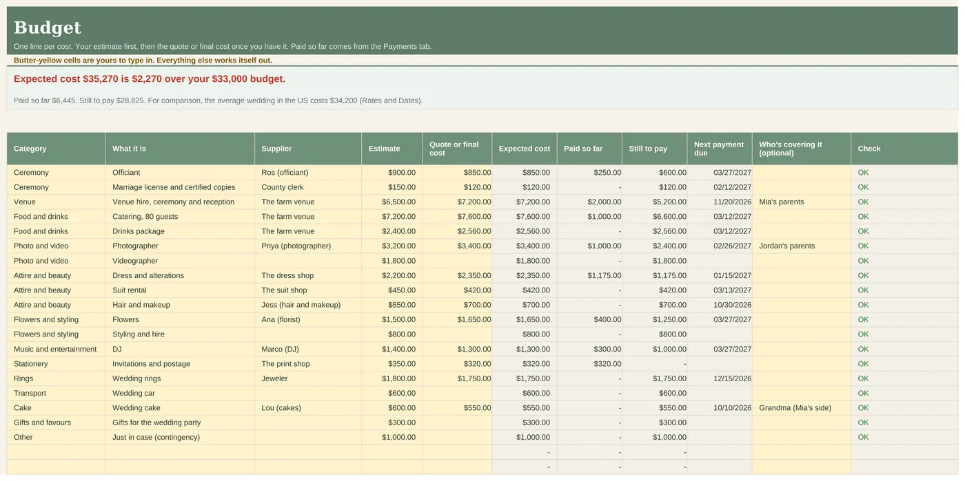The width and height of the screenshot is (965, 481).
Task: Click the Wedding car cell
Action: pyautogui.click(x=180, y=394)
